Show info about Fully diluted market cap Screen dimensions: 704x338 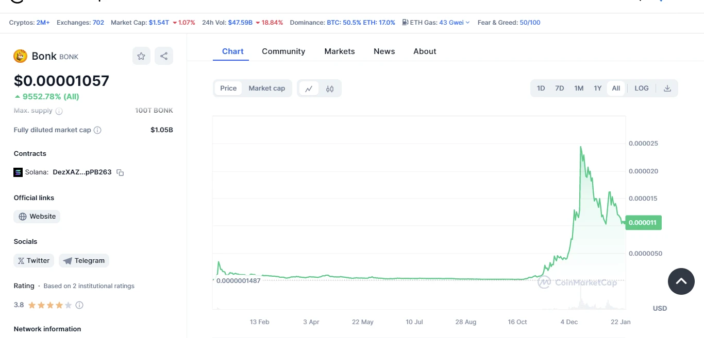(x=97, y=130)
